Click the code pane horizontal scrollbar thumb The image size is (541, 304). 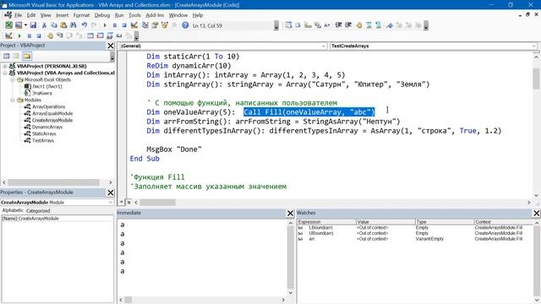click(x=157, y=203)
